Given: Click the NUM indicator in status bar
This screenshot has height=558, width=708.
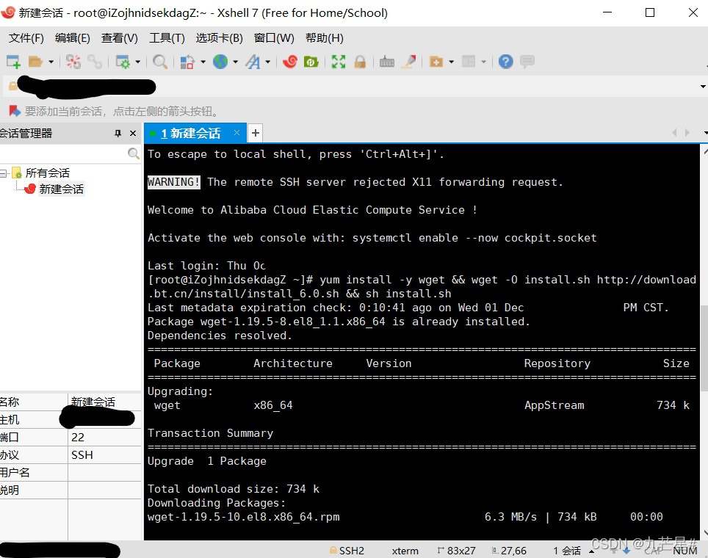Looking at the screenshot, I should pos(685,551).
